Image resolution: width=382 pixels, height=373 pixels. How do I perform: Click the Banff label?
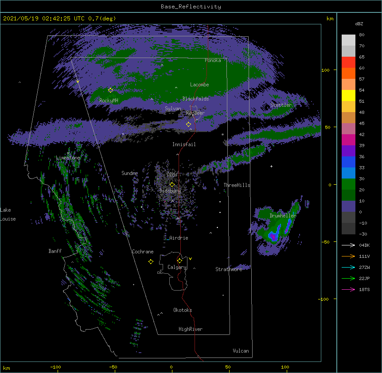point(55,251)
